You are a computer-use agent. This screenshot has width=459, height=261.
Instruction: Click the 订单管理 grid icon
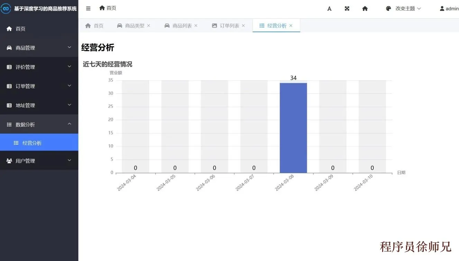pyautogui.click(x=9, y=86)
